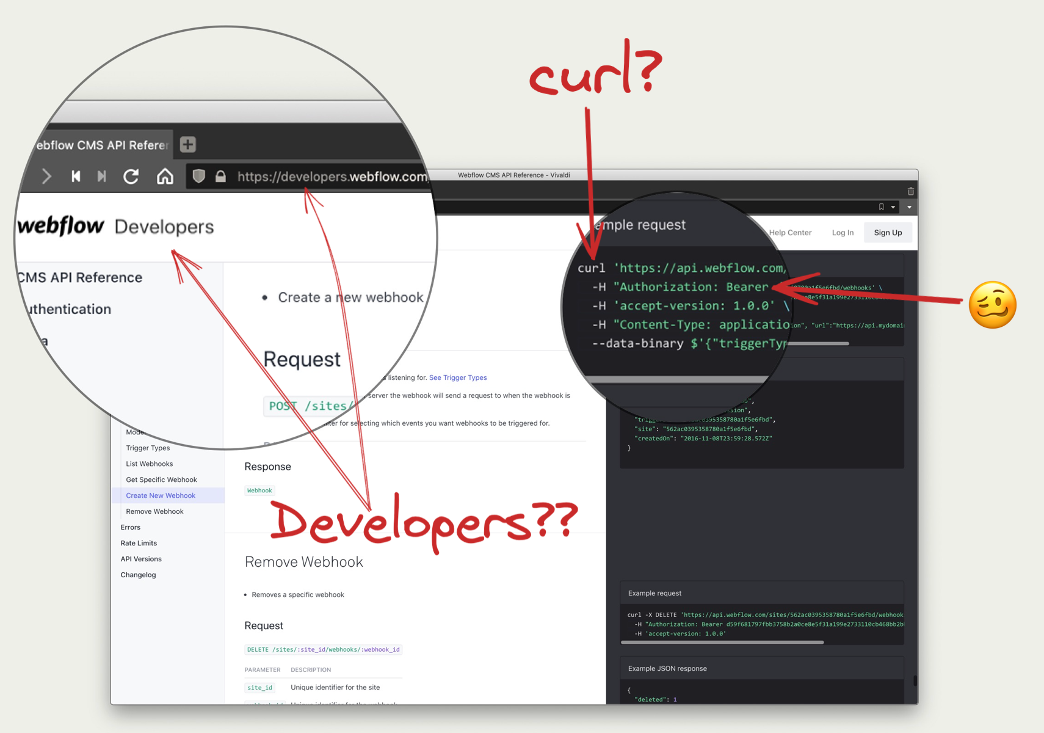
Task: Open the Changelog section
Action: click(138, 575)
